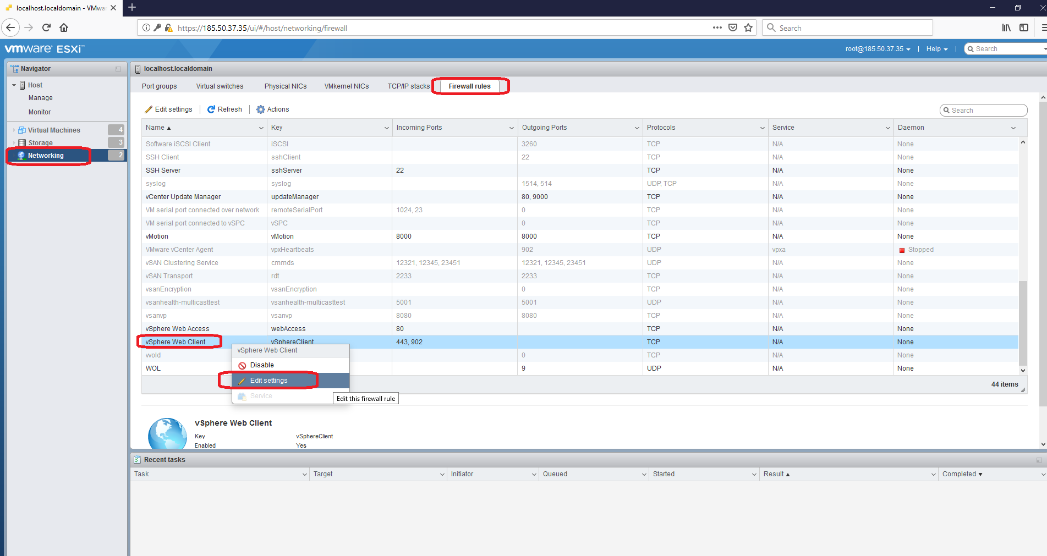Image resolution: width=1047 pixels, height=556 pixels.
Task: Sort Recent tasks by Completed
Action: pos(960,474)
